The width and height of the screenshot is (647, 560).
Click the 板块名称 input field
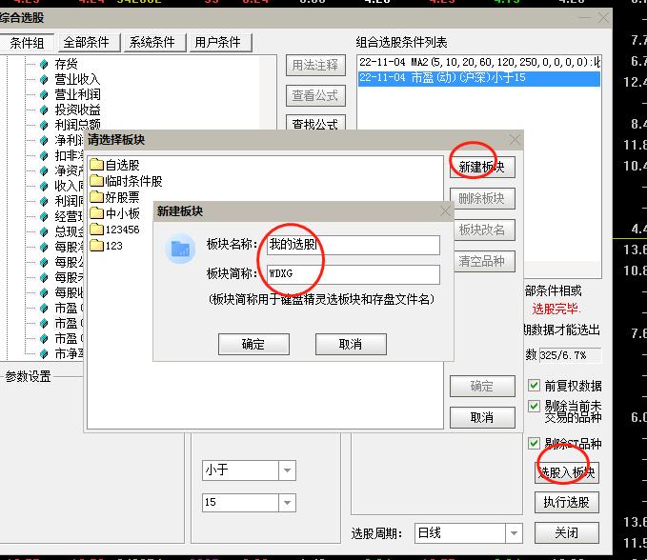tap(354, 245)
